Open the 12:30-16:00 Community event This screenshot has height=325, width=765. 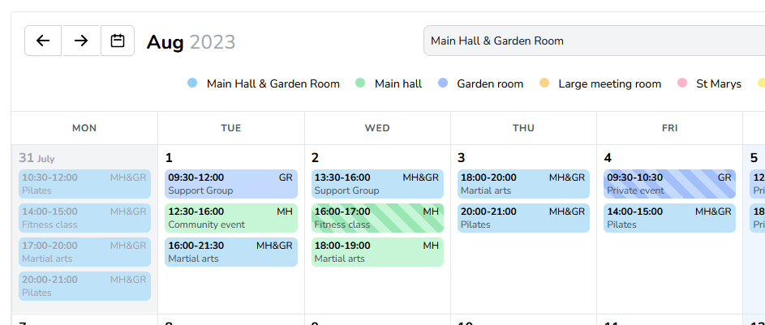pos(231,218)
